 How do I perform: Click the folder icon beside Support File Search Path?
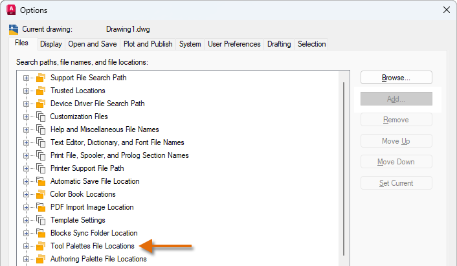coord(41,78)
